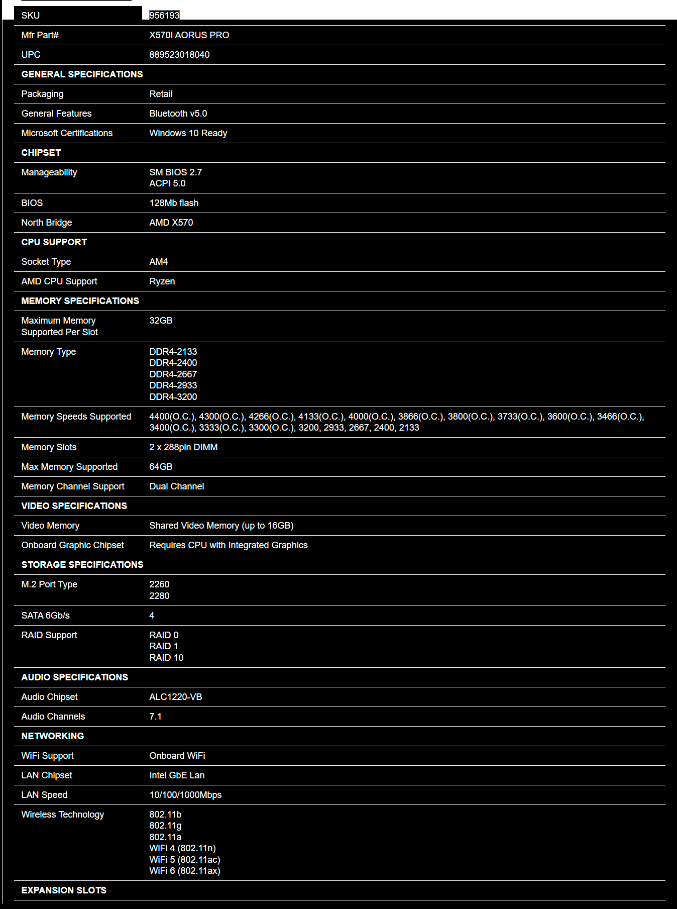The height and width of the screenshot is (909, 677).
Task: Click the AUDIO SPECIFICATIONS heading
Action: click(x=75, y=677)
